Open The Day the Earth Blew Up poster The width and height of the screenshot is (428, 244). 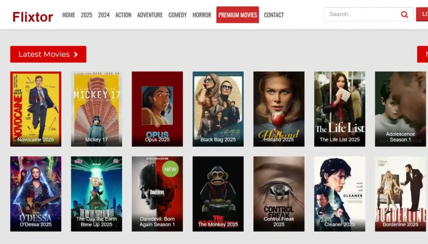(x=97, y=194)
